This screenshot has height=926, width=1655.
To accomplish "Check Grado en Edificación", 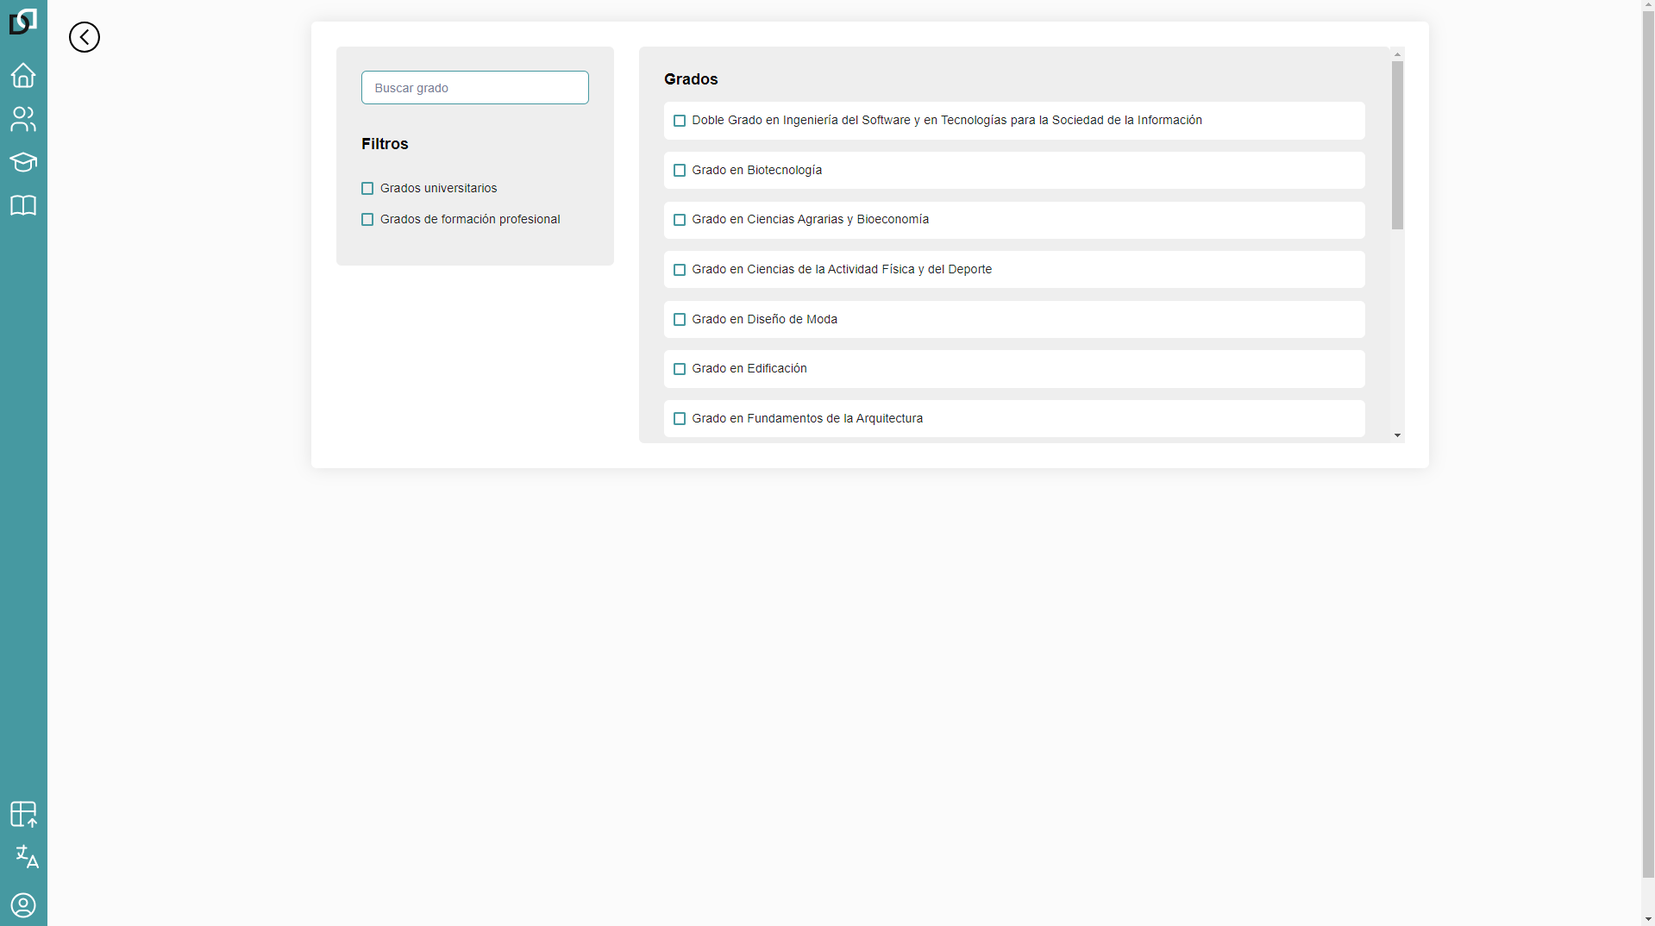I will [680, 369].
